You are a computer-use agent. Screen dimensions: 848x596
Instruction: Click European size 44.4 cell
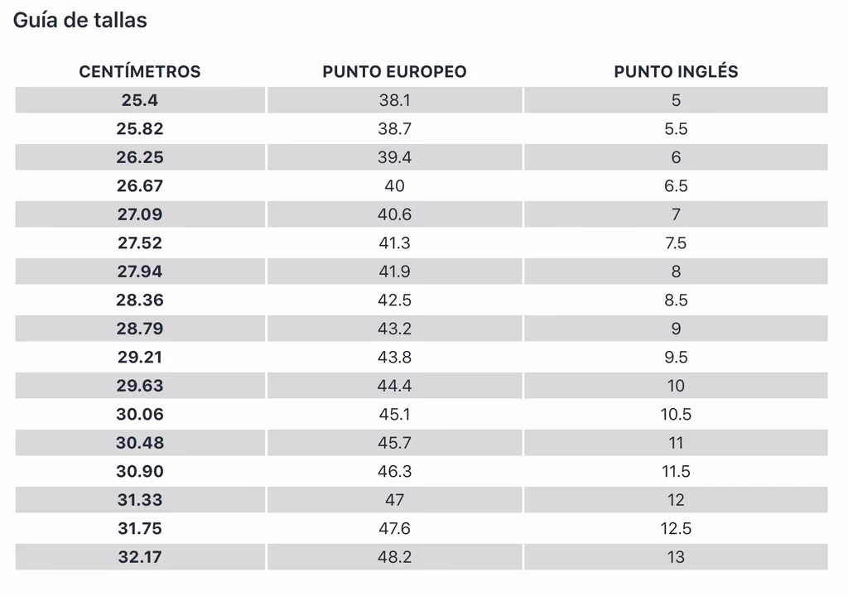pyautogui.click(x=394, y=386)
